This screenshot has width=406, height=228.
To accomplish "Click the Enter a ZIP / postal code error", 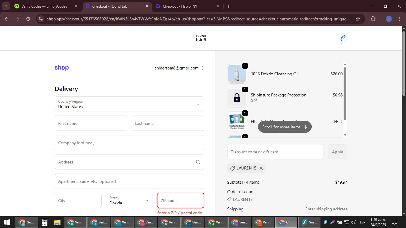I will point(179,213).
